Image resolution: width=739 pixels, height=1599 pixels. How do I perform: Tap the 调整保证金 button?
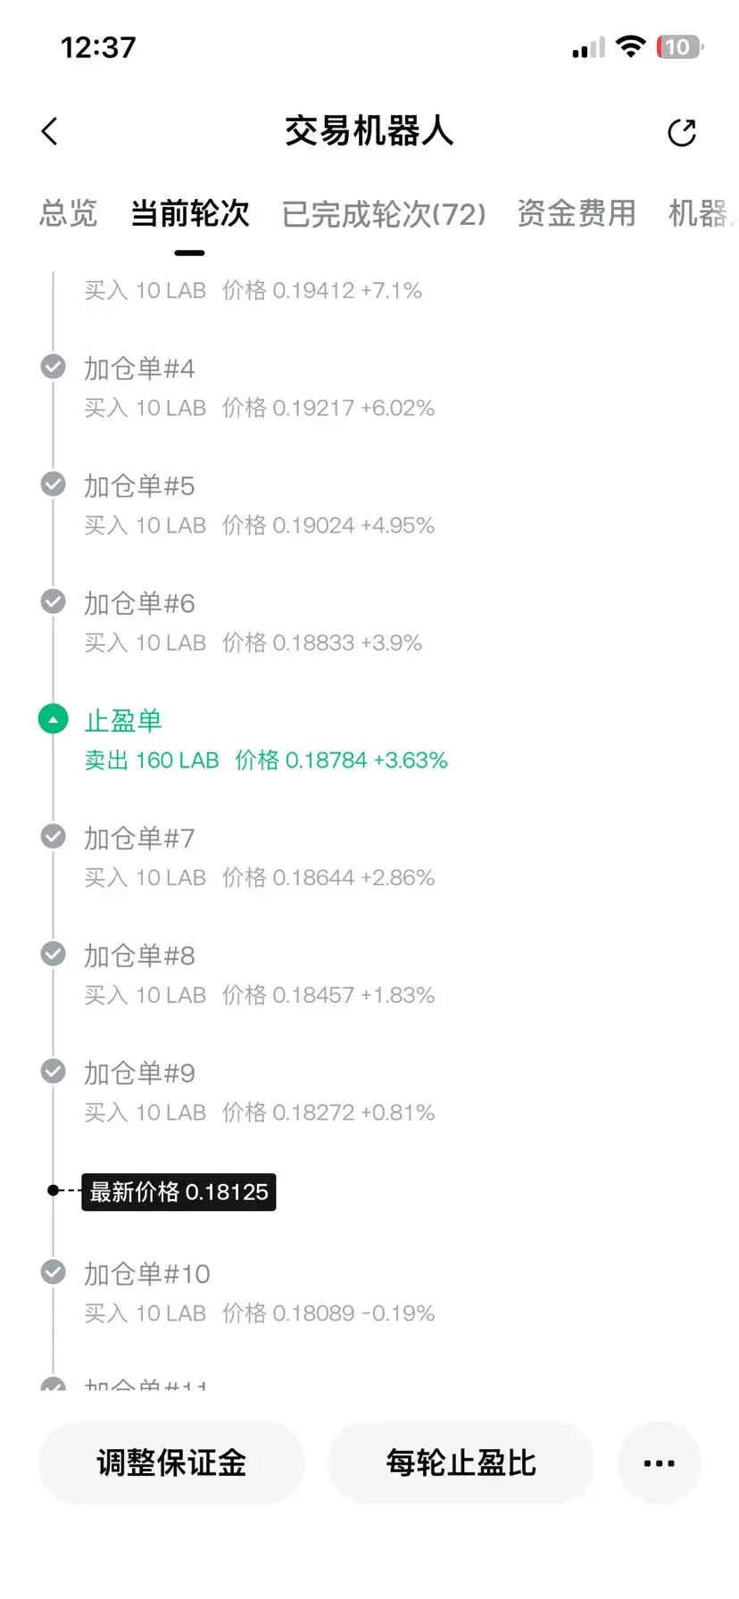171,1462
